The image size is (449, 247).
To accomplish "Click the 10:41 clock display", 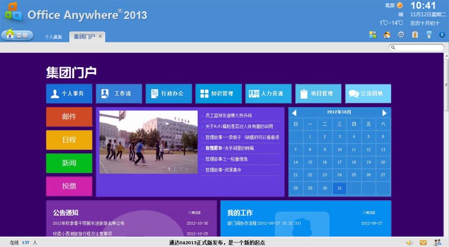I will pos(423,6).
